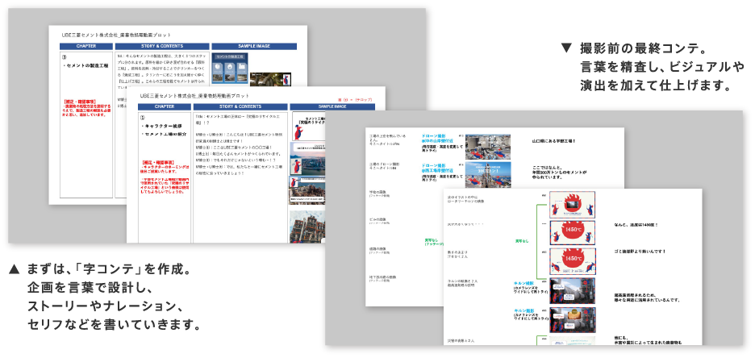
Task: Open the industrial plant close-up sample image
Action: click(x=308, y=226)
